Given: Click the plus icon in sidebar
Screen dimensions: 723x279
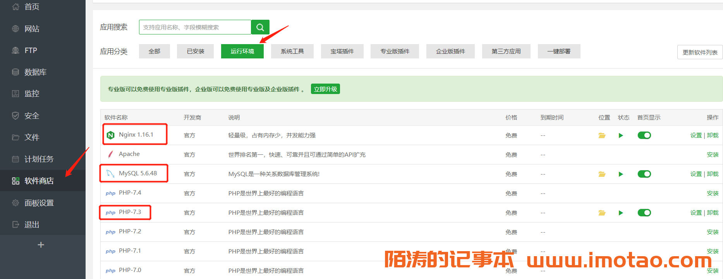Looking at the screenshot, I should pyautogui.click(x=41, y=245).
